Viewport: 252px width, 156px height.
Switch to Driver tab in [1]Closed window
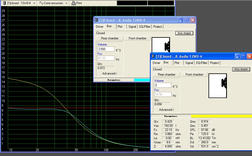point(156,63)
